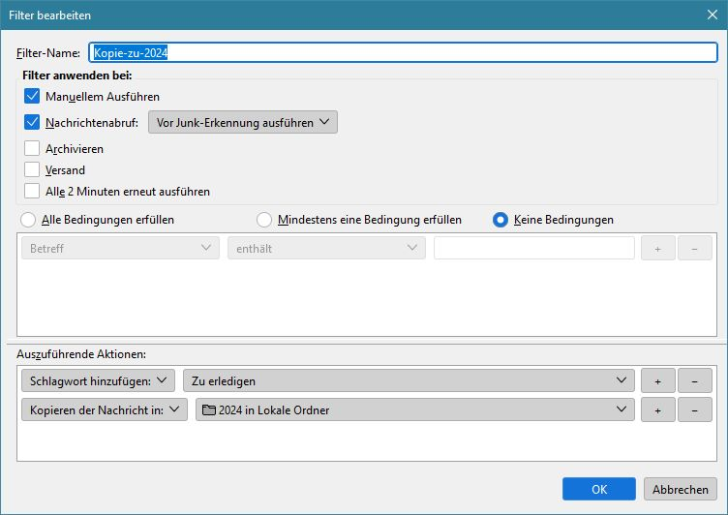The height and width of the screenshot is (515, 728).
Task: Uncheck Nachrichtenabruf checkbox
Action: 32,122
